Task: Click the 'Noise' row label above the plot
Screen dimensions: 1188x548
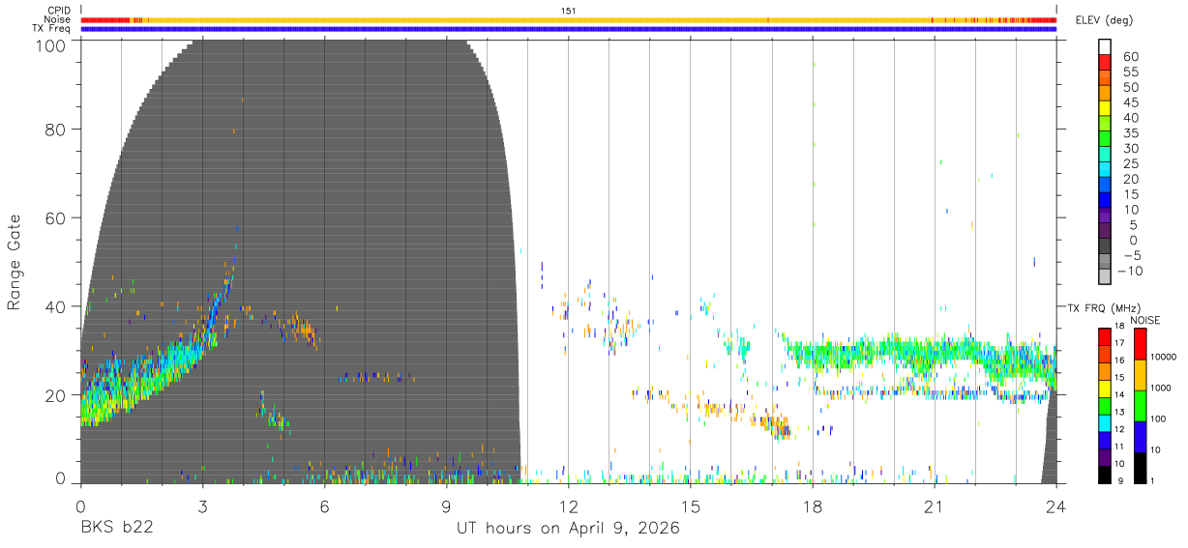Action: pos(57,19)
